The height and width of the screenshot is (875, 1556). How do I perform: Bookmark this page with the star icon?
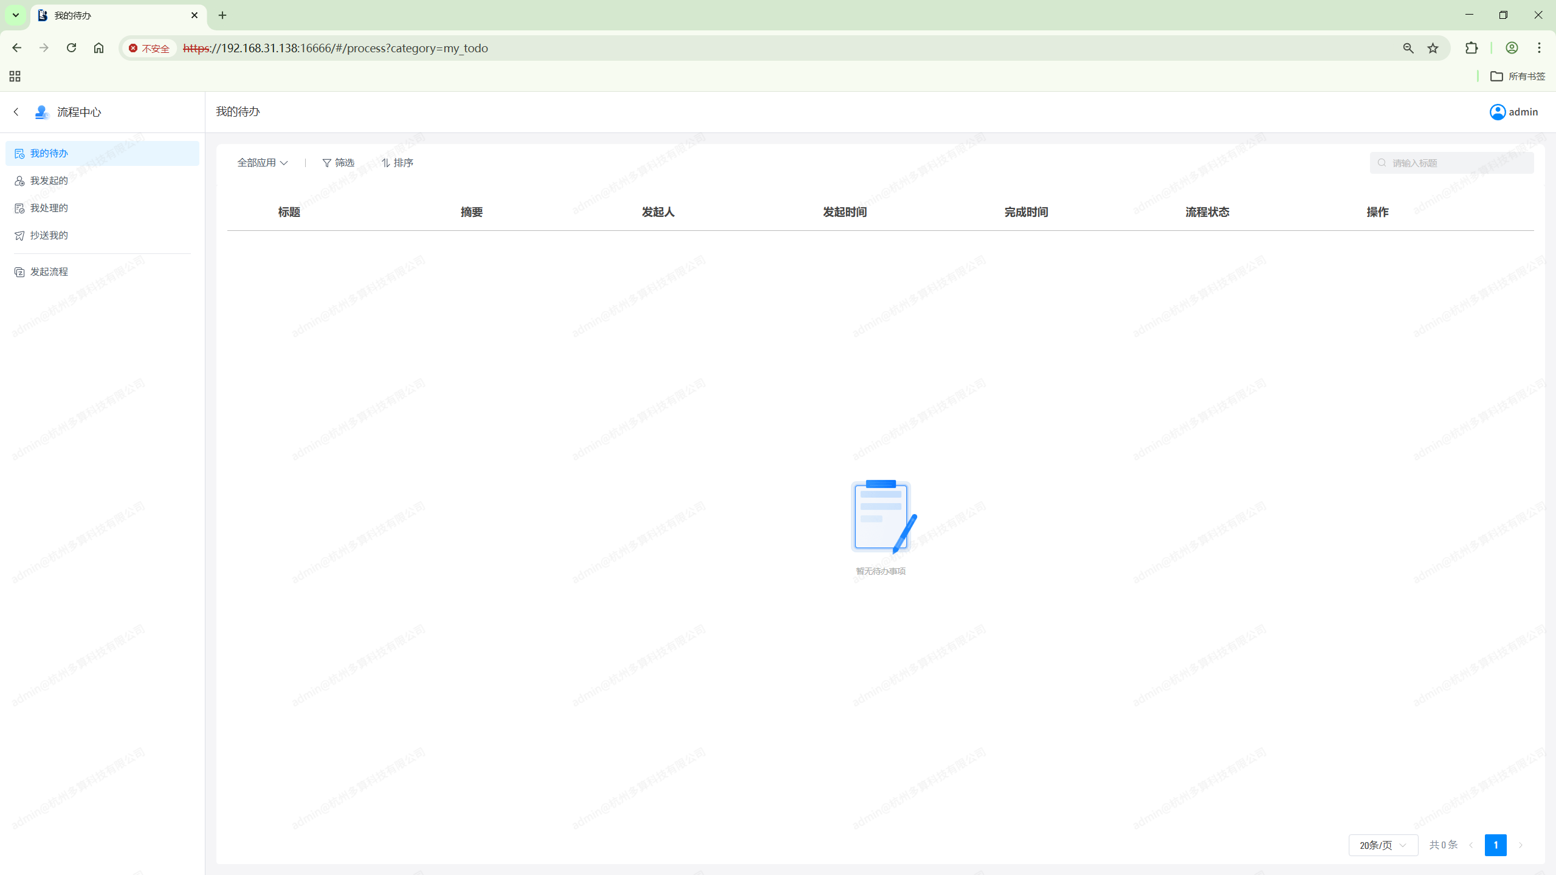click(1433, 48)
